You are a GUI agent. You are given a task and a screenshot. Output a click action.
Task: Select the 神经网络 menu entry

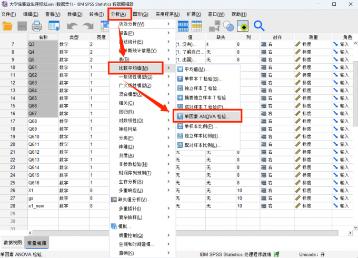click(127, 129)
